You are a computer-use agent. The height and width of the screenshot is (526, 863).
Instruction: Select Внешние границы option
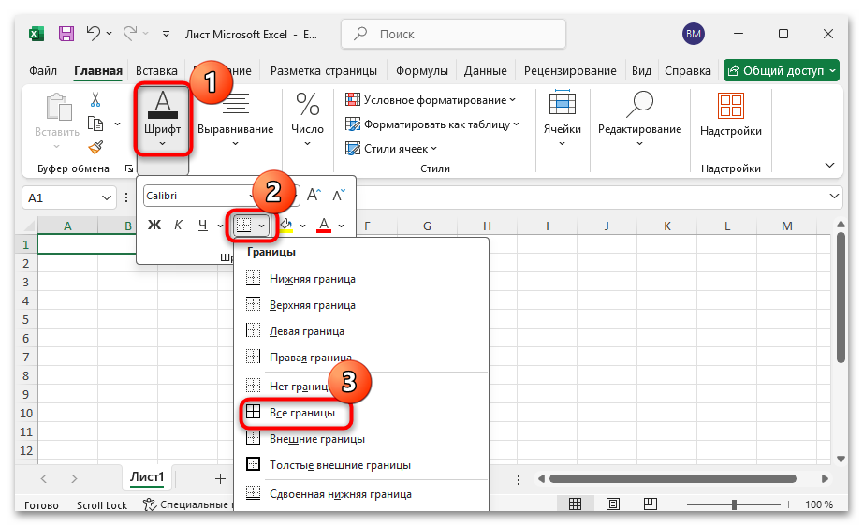tap(361, 439)
